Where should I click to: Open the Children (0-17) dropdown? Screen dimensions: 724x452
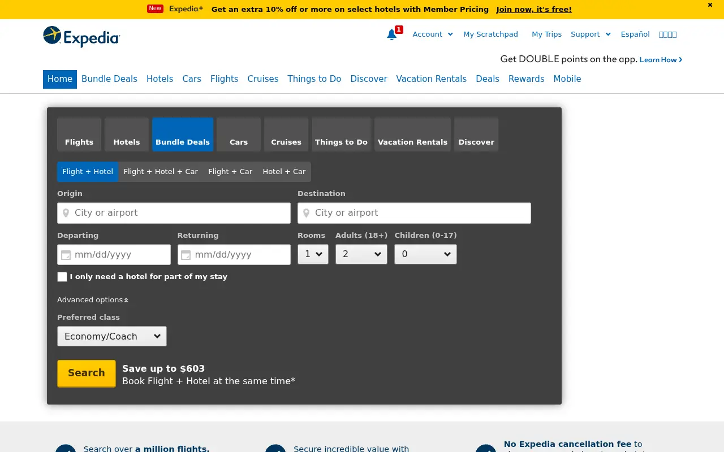click(x=425, y=254)
